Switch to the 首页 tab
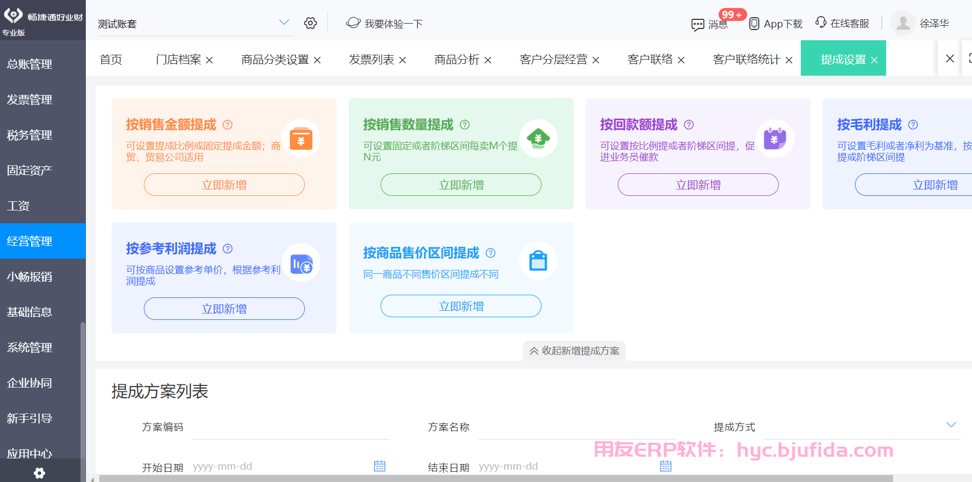The width and height of the screenshot is (972, 482). (x=111, y=59)
